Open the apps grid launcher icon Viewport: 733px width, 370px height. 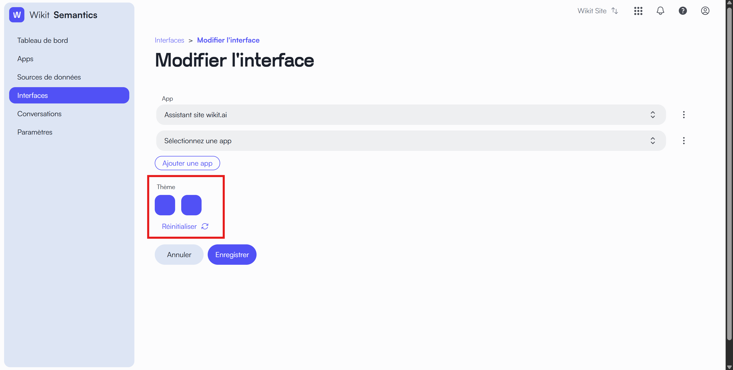[x=638, y=11]
